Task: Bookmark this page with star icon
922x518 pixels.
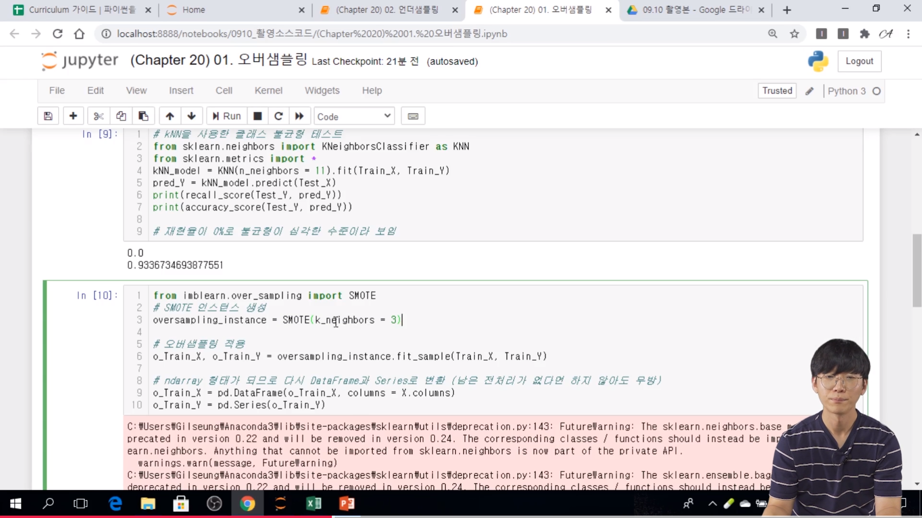Action: pos(794,34)
